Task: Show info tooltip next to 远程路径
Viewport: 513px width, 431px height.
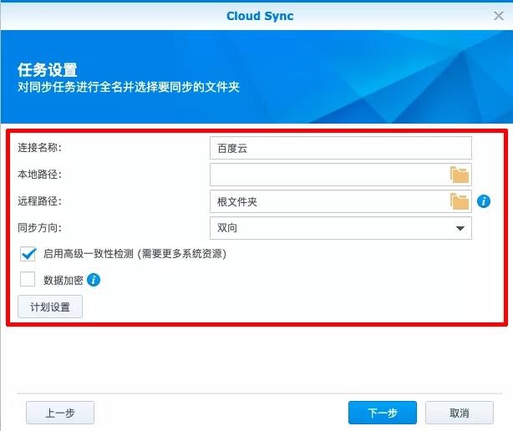Action: [484, 201]
